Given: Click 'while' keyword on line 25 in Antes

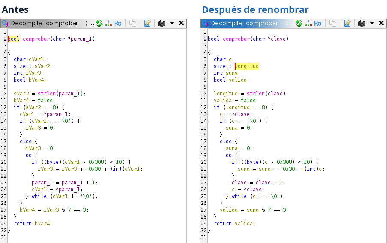Looking at the screenshot, I should coord(39,196).
